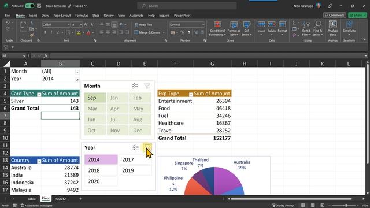Viewport: 370px width, 208px height.
Task: Click the Comments button
Action: pyautogui.click(x=334, y=15)
